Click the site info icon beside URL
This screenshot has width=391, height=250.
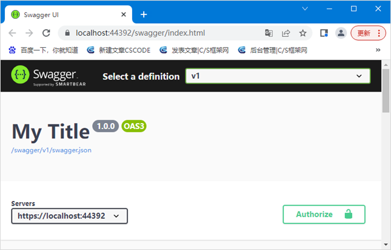point(66,33)
